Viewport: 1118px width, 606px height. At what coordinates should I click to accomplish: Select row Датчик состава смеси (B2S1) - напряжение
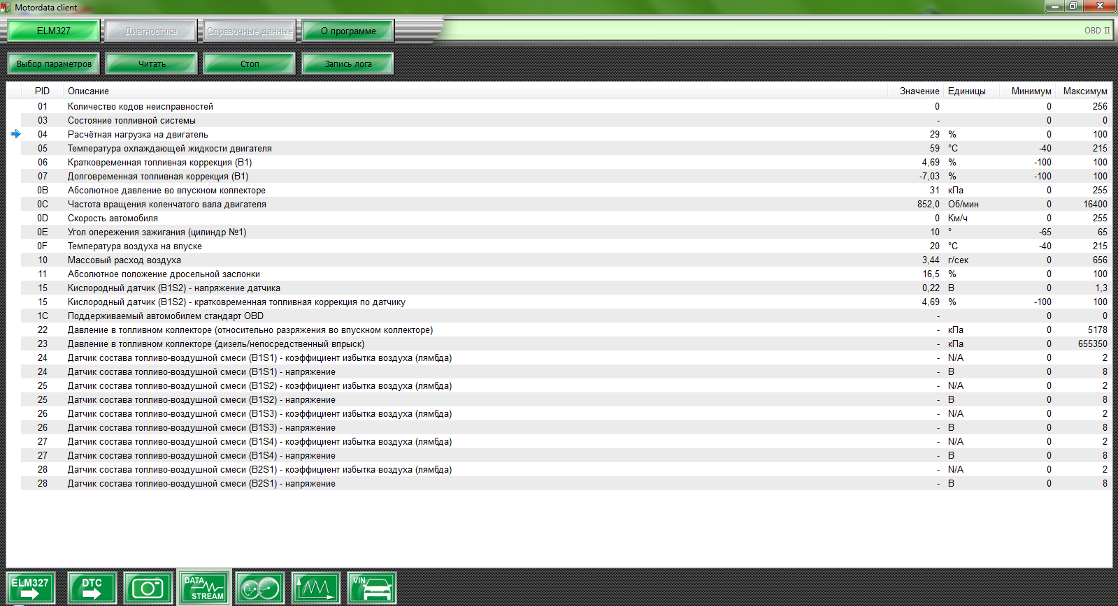(x=566, y=483)
